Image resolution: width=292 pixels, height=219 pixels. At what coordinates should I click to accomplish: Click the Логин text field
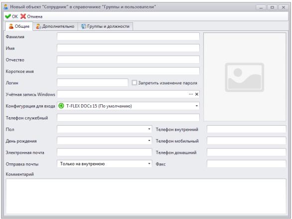point(93,82)
